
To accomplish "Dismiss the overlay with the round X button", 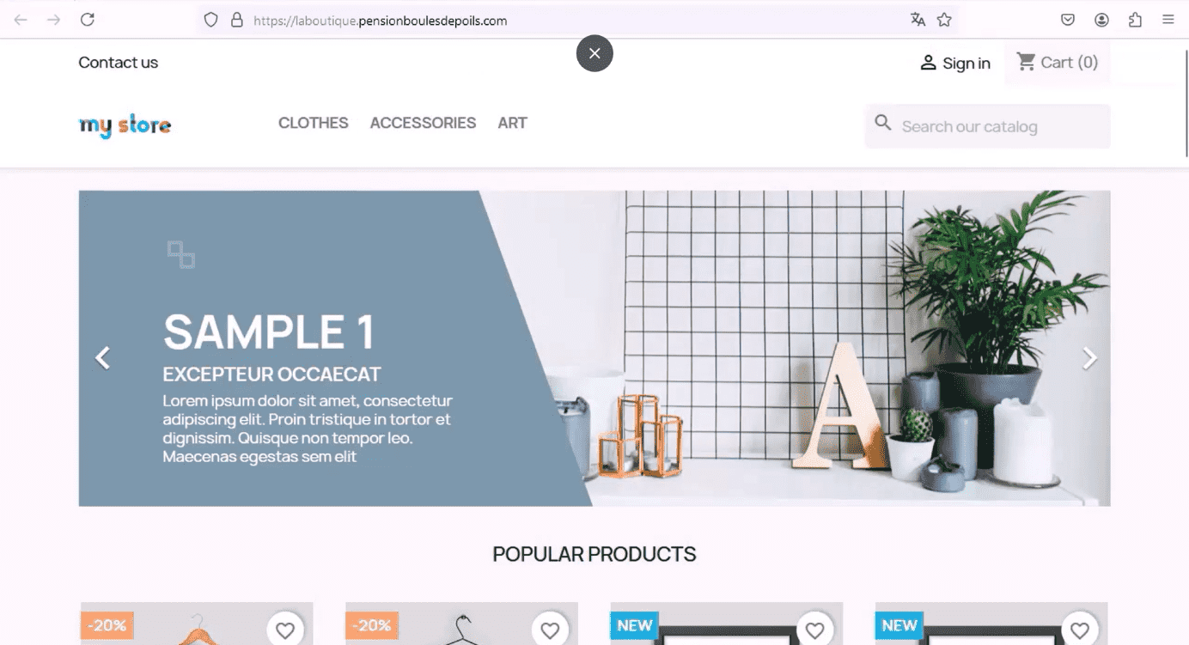I will [x=594, y=53].
